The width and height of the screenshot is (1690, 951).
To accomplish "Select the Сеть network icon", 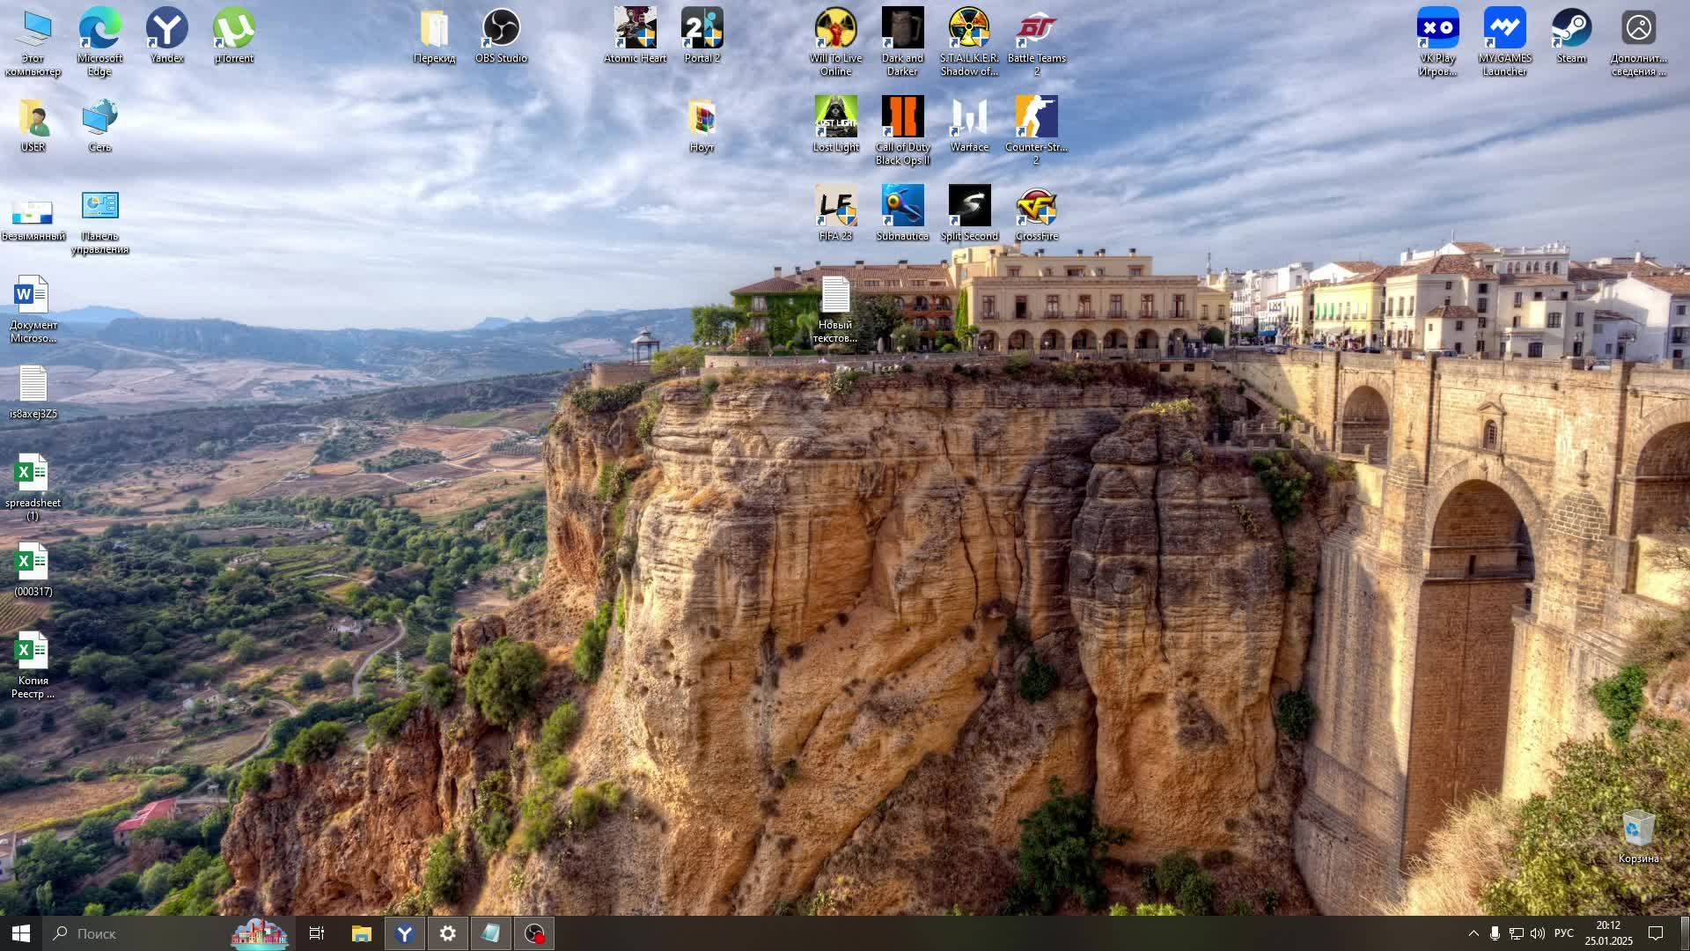I will point(99,125).
